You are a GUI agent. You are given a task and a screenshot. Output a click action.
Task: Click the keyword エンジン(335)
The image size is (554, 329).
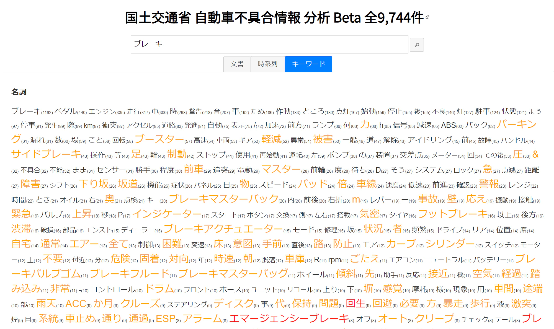[x=107, y=111]
